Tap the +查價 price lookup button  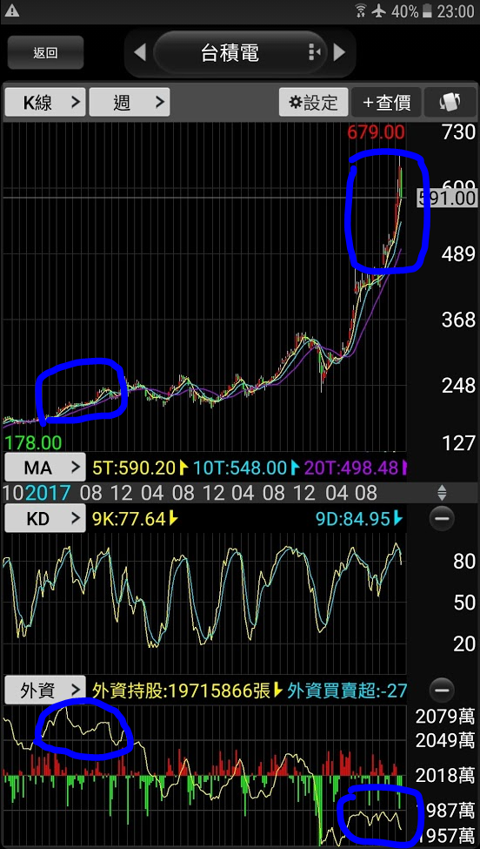pos(386,102)
